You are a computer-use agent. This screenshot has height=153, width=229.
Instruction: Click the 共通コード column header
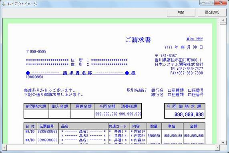(x=119, y=126)
